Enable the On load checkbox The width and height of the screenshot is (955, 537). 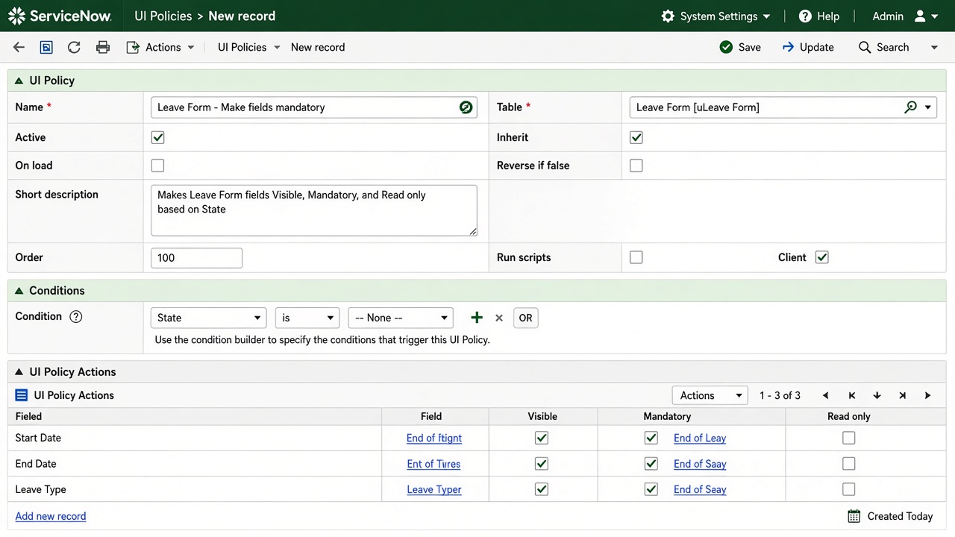(x=157, y=166)
